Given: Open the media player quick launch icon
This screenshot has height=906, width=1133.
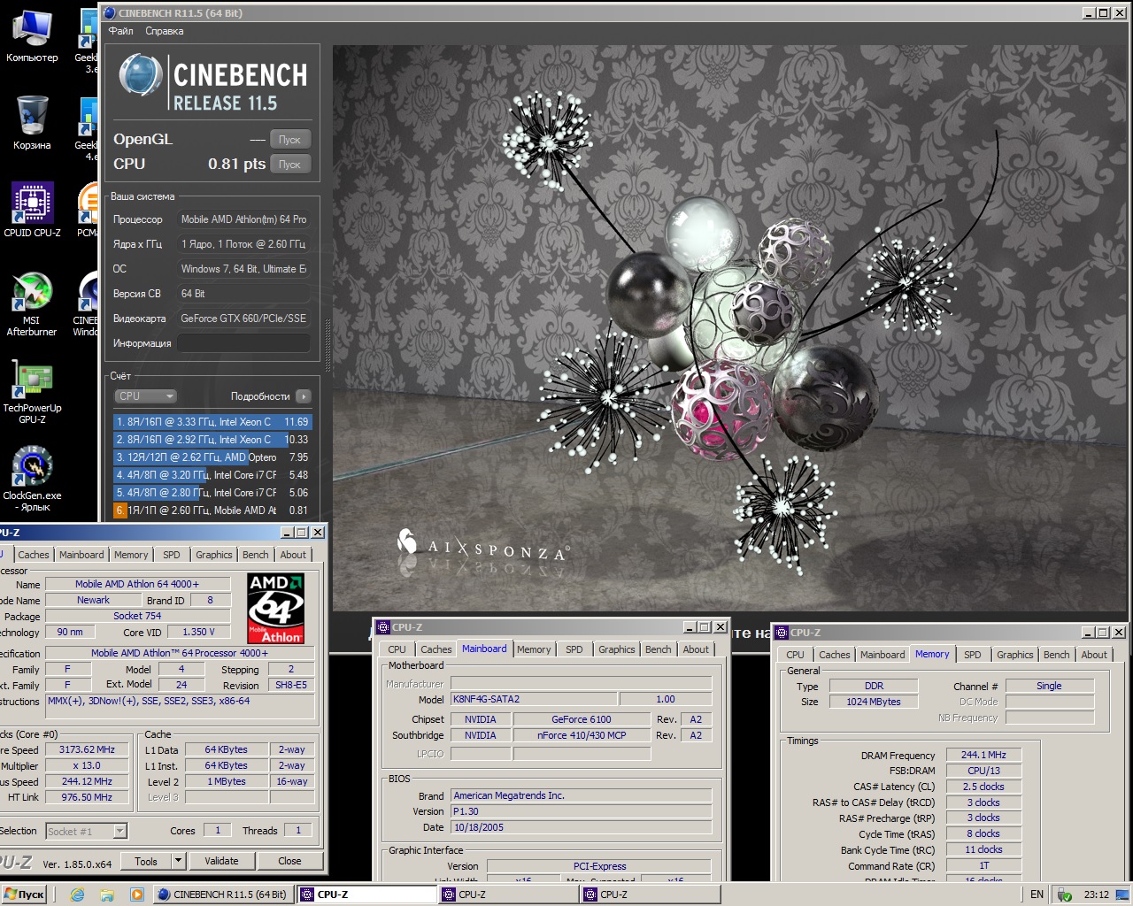Looking at the screenshot, I should point(136,894).
